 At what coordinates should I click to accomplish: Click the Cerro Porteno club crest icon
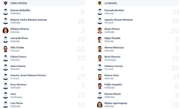pos(5,3)
